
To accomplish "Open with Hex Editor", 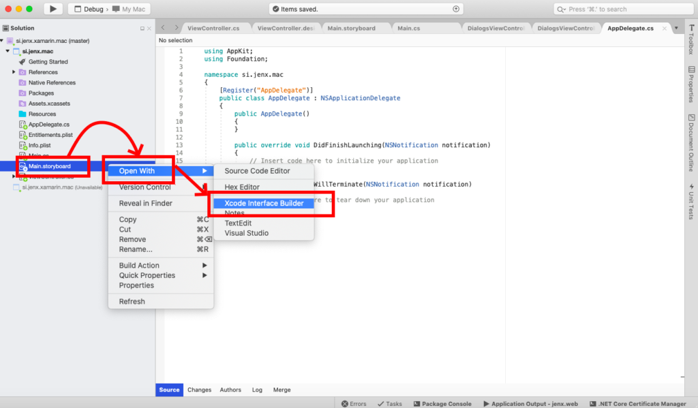I will (264, 187).
